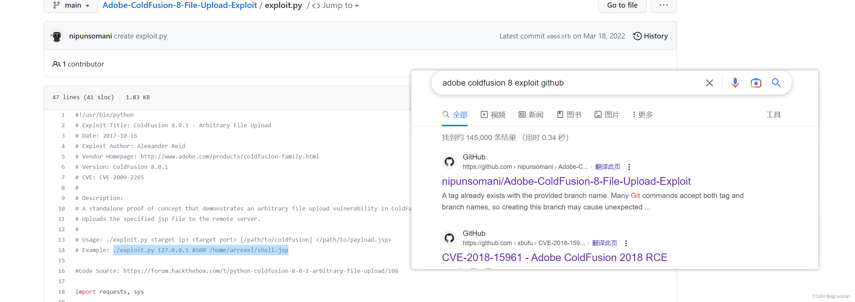Image resolution: width=855 pixels, height=302 pixels.
Task: Open Google Lens camera search
Action: tap(756, 83)
